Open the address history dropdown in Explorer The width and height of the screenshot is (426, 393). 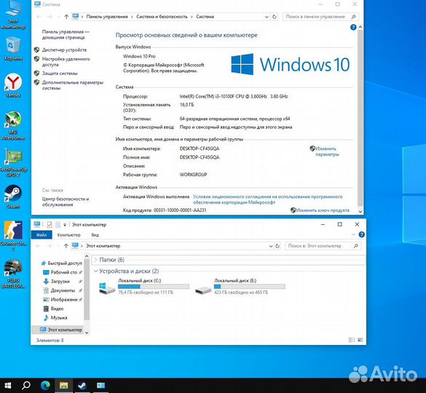coord(271,246)
